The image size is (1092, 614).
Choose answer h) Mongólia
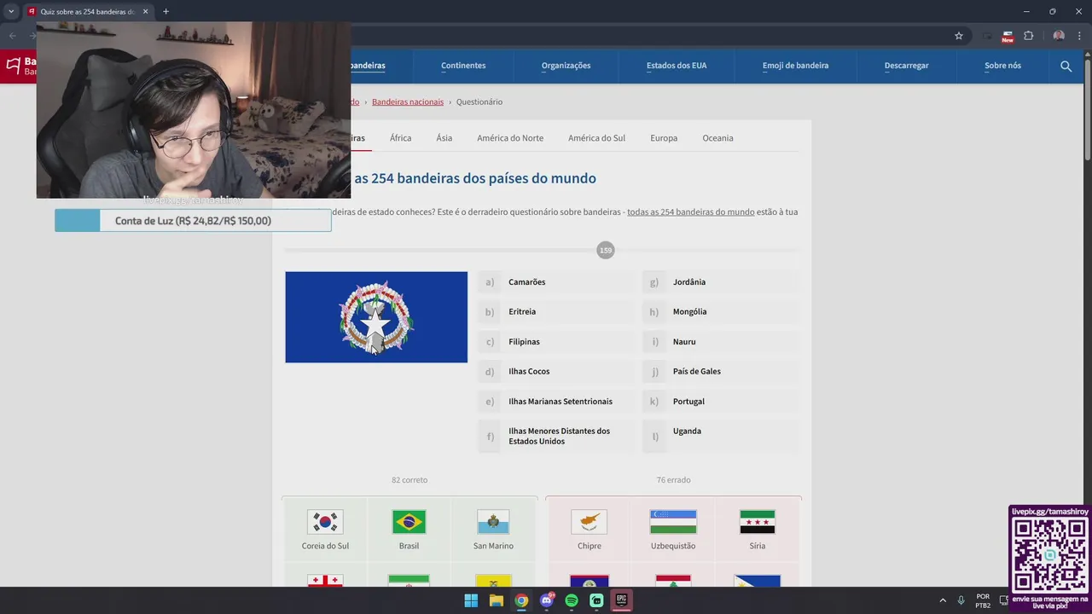[721, 312]
